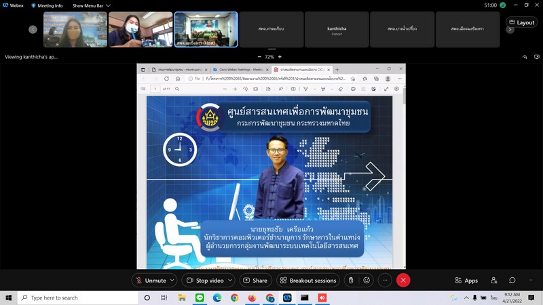Click the PDF print icon

point(353,89)
